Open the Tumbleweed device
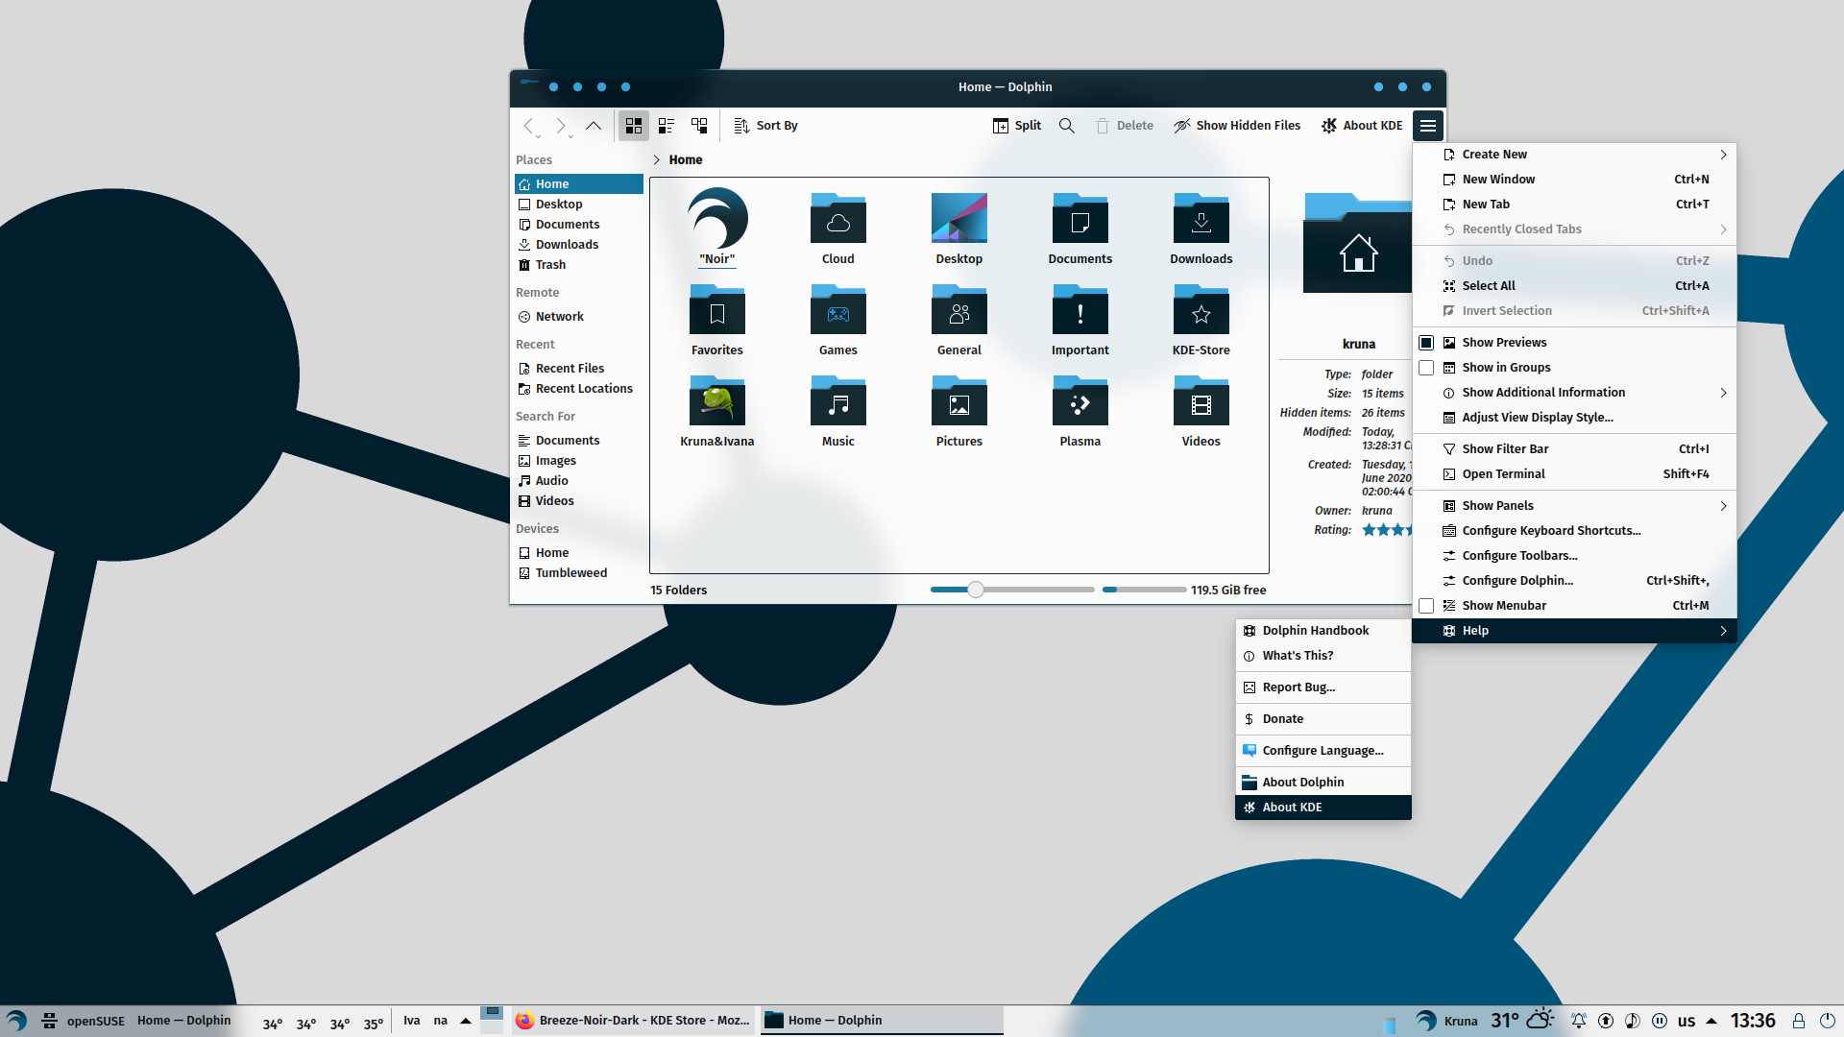This screenshot has height=1037, width=1844. (x=579, y=573)
